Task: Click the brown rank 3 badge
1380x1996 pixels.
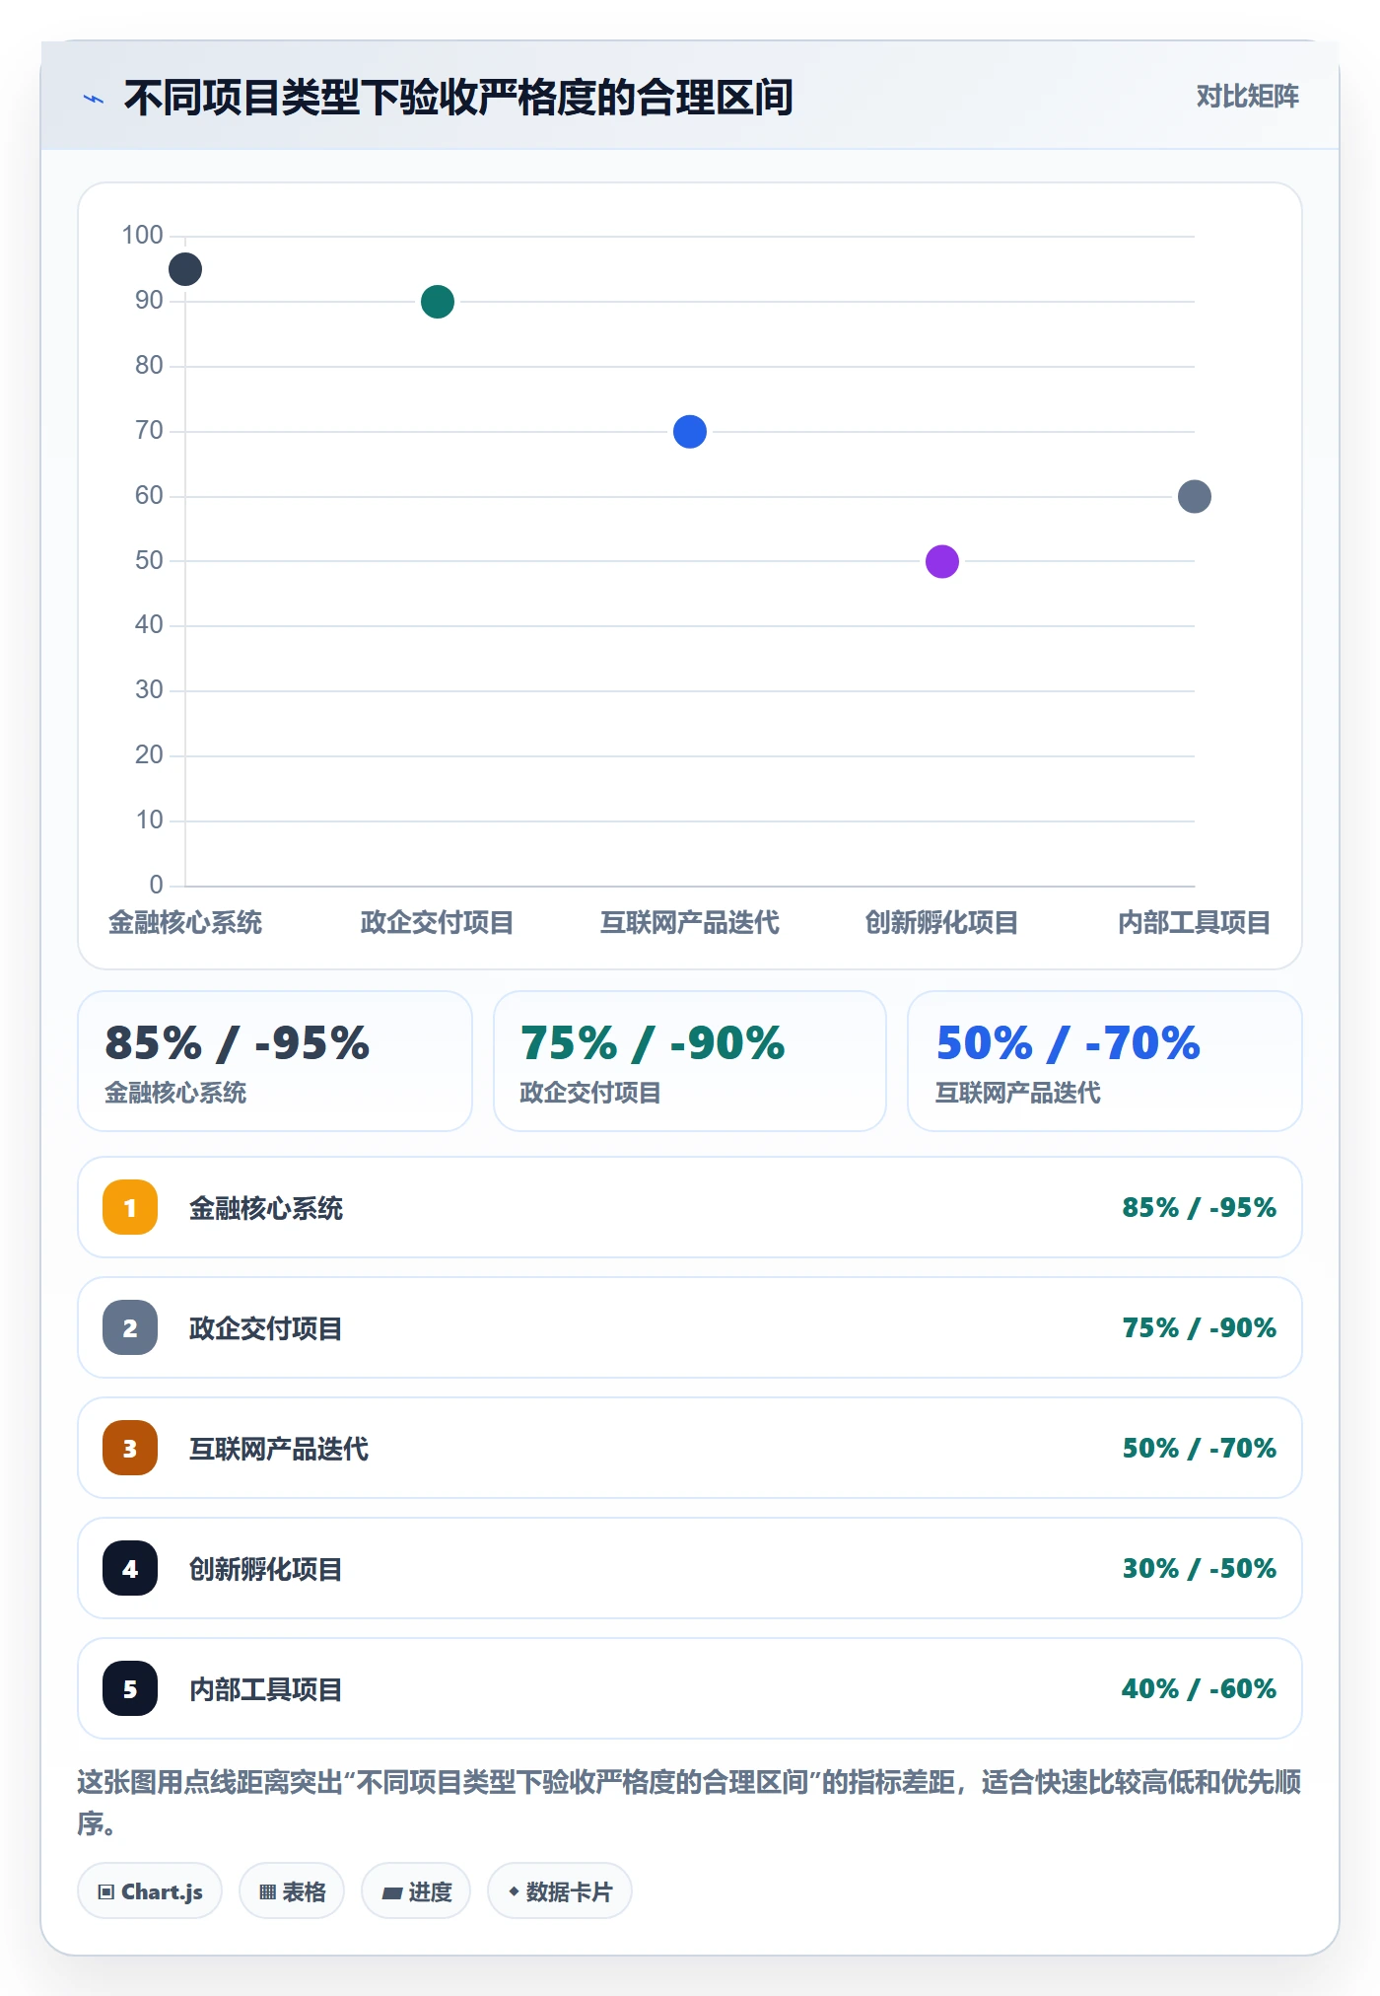Action: (x=130, y=1448)
